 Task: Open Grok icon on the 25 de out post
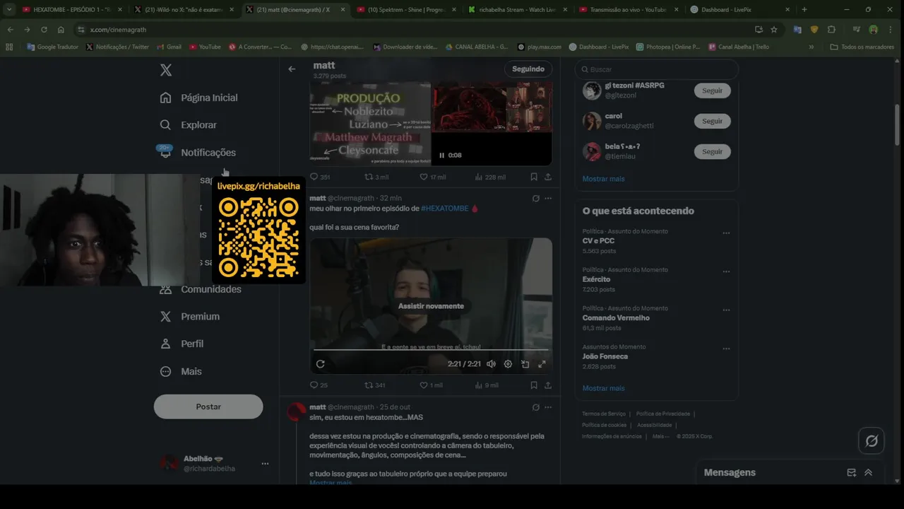point(536,407)
